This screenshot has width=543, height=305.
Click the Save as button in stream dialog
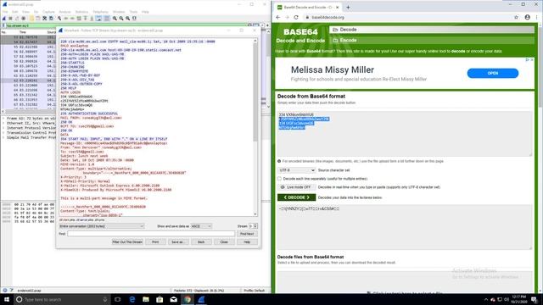[x=177, y=242]
